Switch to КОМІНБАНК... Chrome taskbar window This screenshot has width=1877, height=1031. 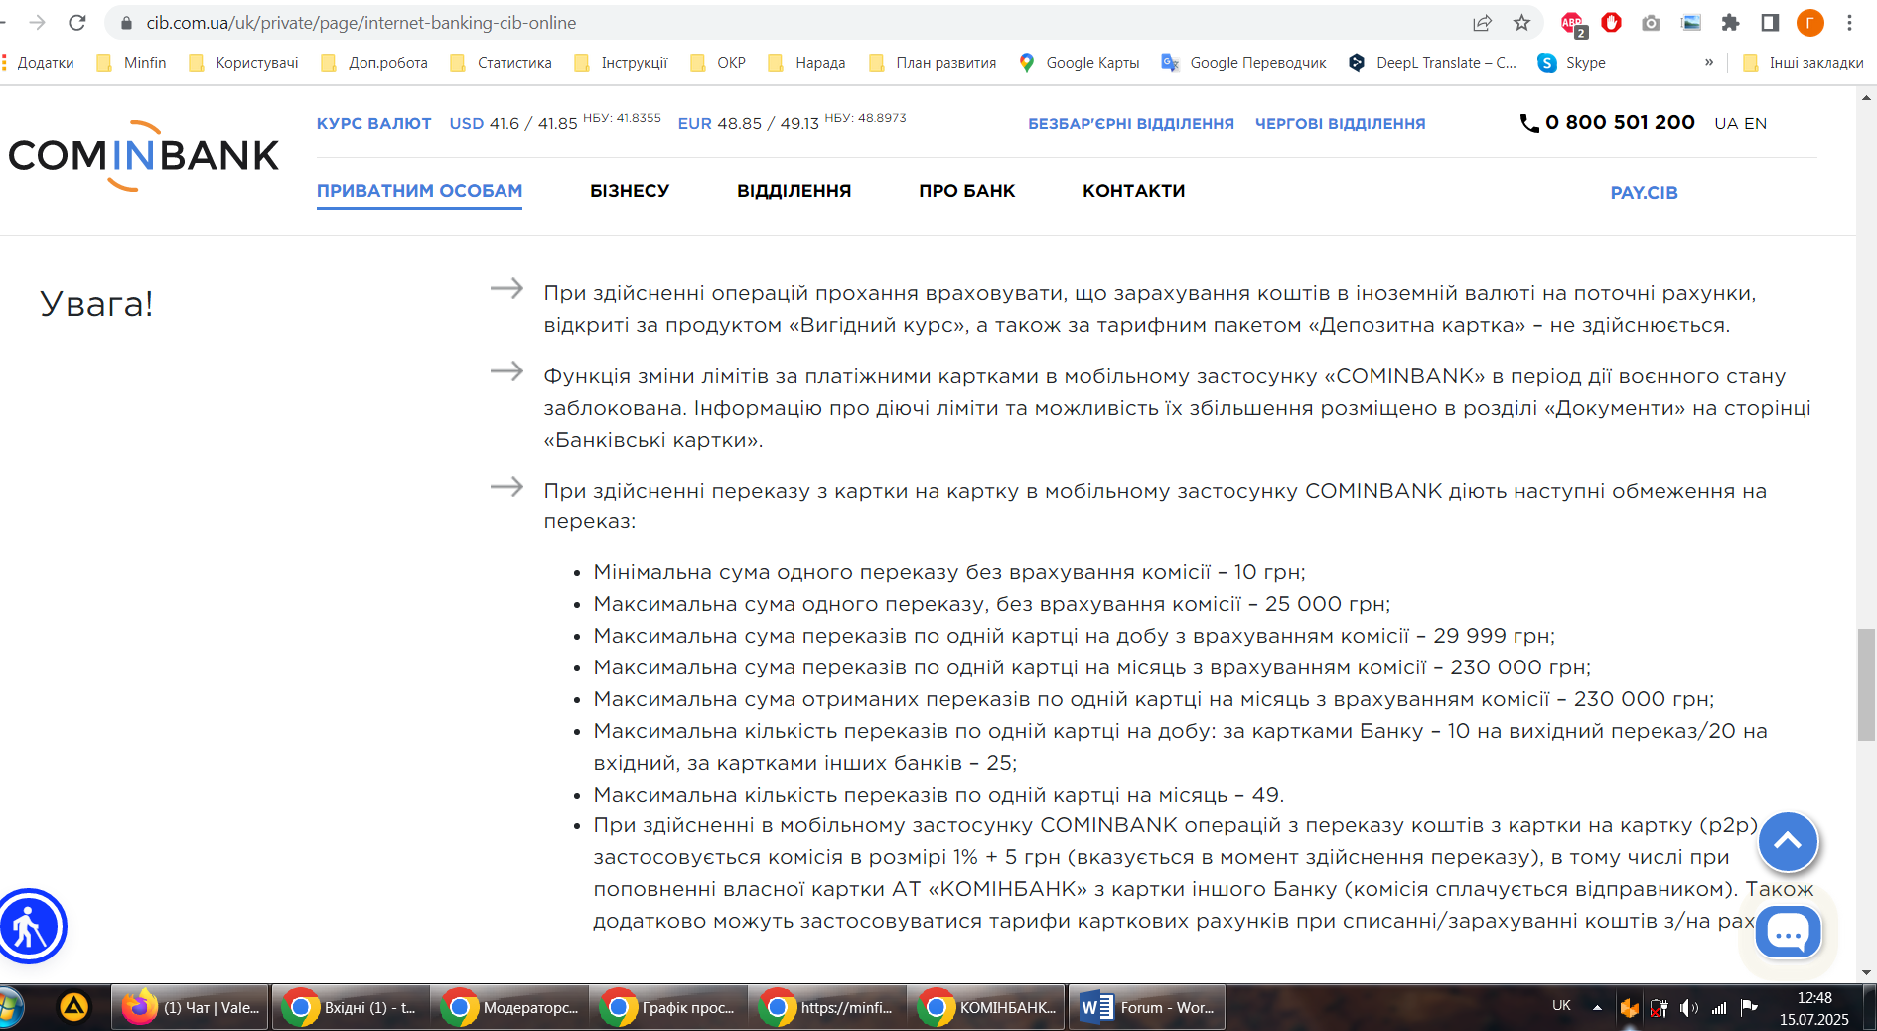point(986,1007)
